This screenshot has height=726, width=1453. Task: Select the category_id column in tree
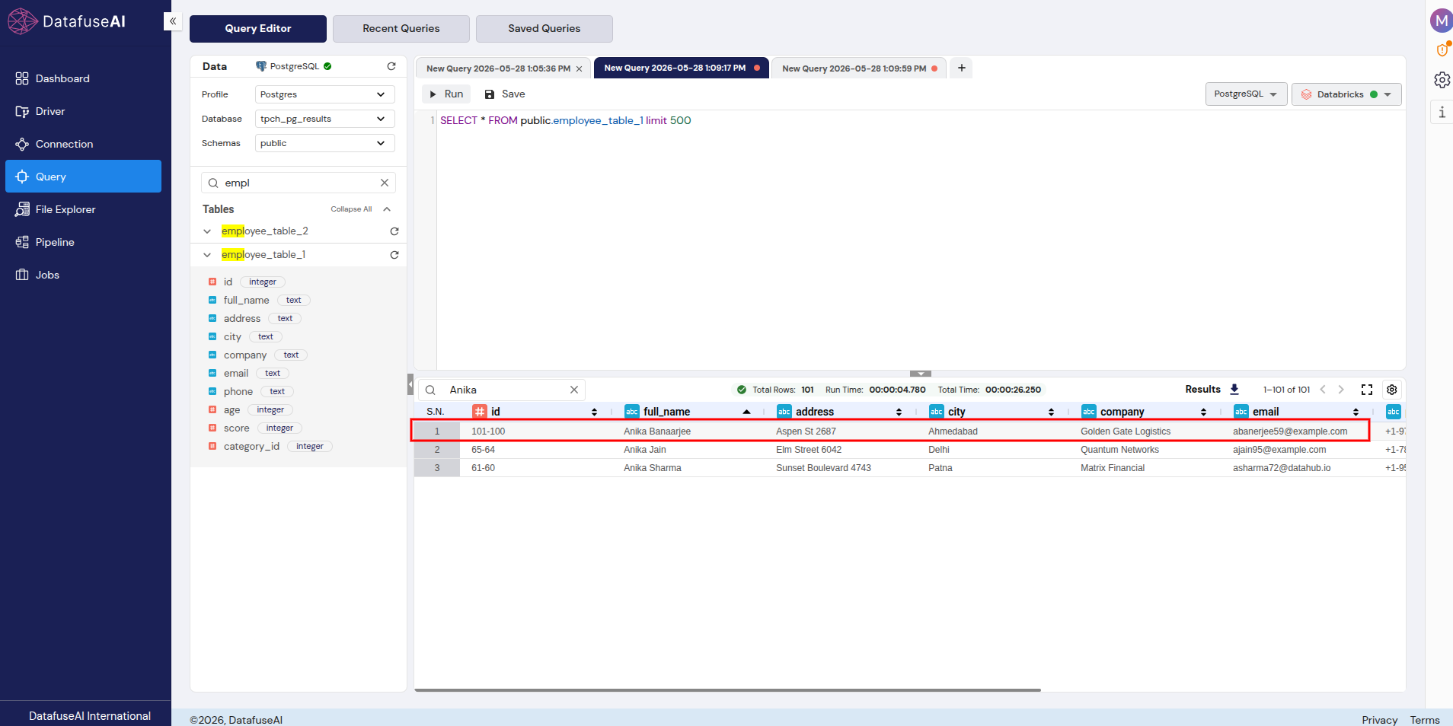point(251,446)
